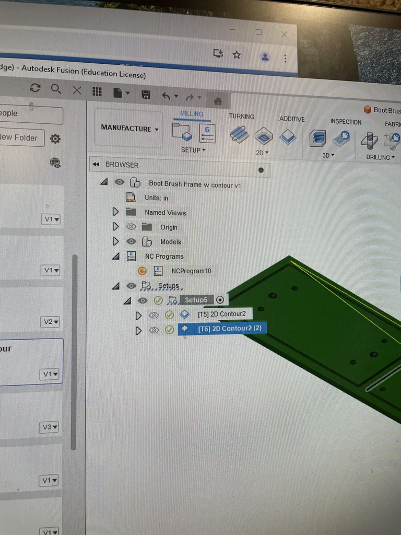Click the NC Program G-code icon

pyautogui.click(x=207, y=133)
